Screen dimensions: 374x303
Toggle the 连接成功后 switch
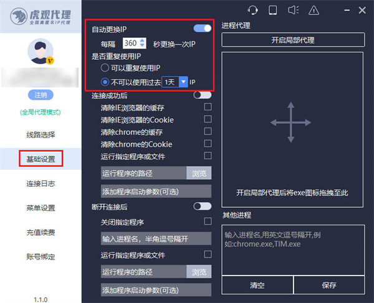[203, 95]
